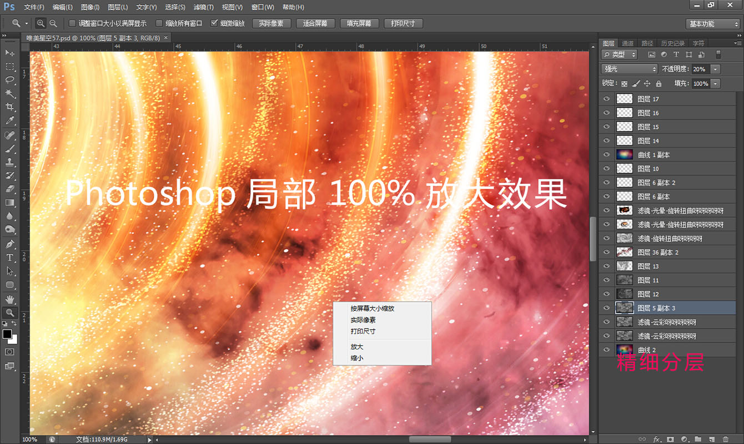Click the foreground color swatch
744x444 pixels.
7,334
